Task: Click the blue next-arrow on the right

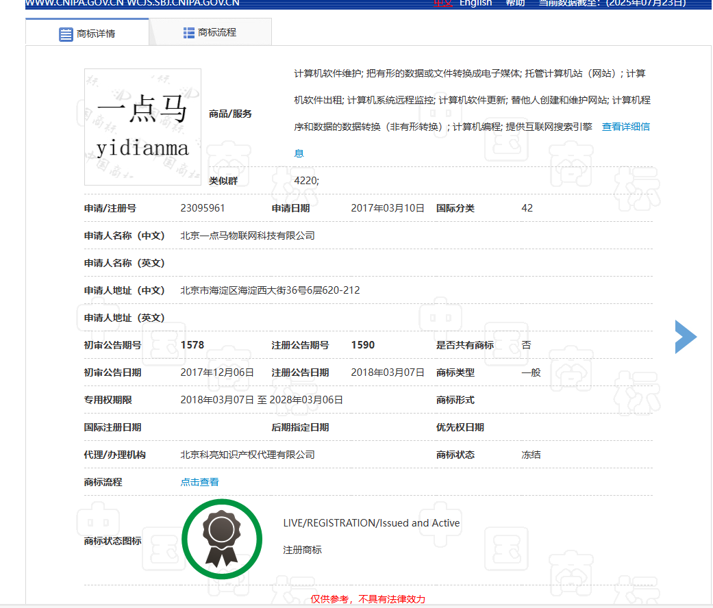Action: tap(685, 337)
